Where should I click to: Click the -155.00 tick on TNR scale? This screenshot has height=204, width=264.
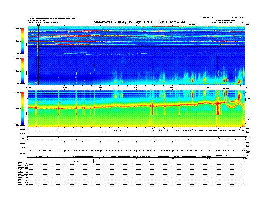click(x=18, y=125)
